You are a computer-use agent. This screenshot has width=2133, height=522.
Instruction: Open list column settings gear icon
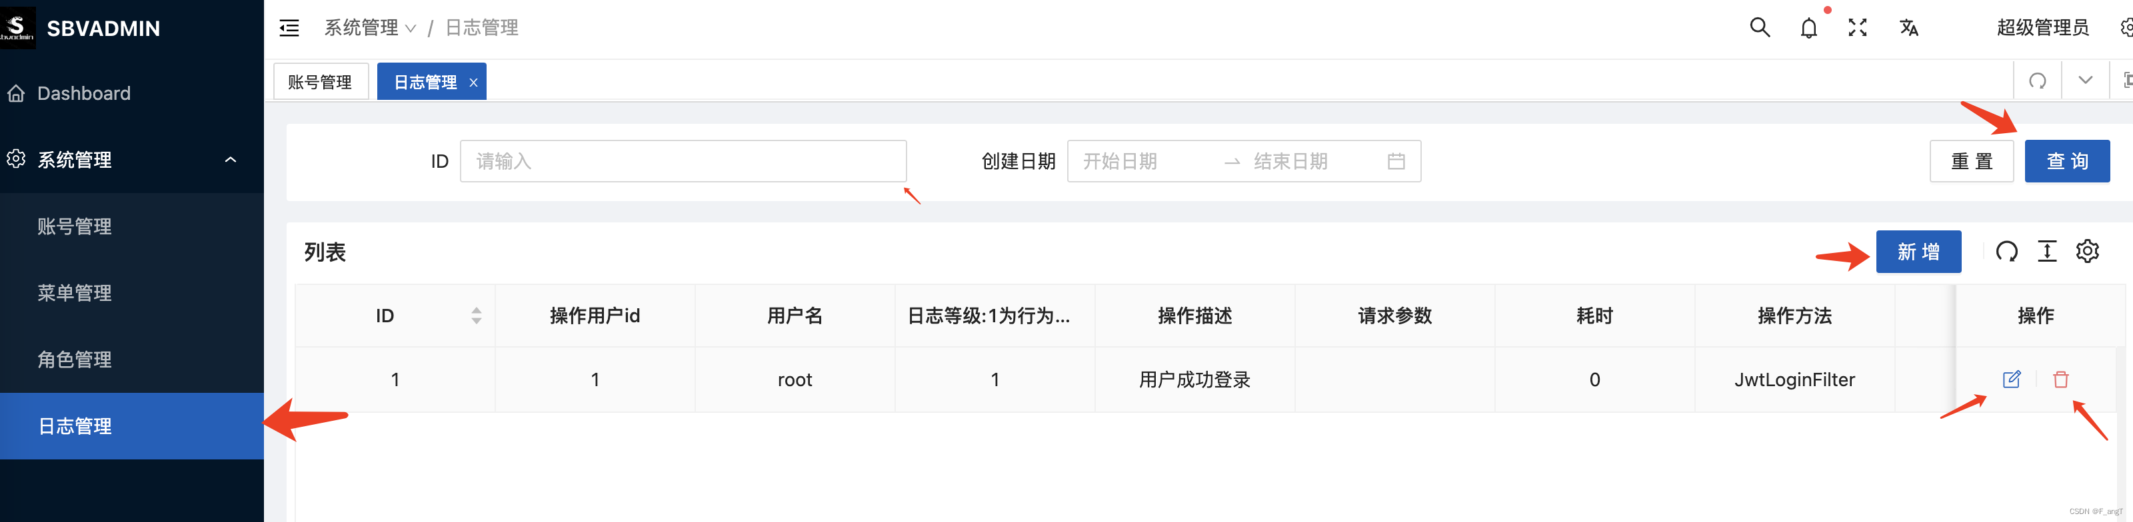(2088, 250)
